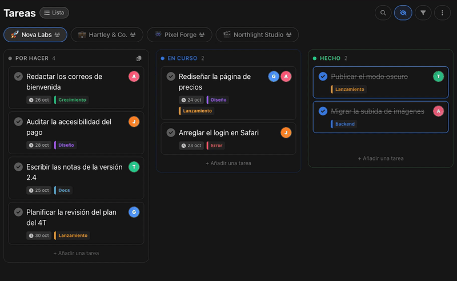The width and height of the screenshot is (457, 281).
Task: Click avatar T on 'Escribir las notas' card
Action: click(134, 167)
